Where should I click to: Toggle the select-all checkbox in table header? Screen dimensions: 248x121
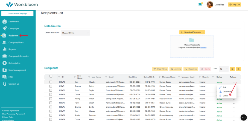(x=51, y=76)
